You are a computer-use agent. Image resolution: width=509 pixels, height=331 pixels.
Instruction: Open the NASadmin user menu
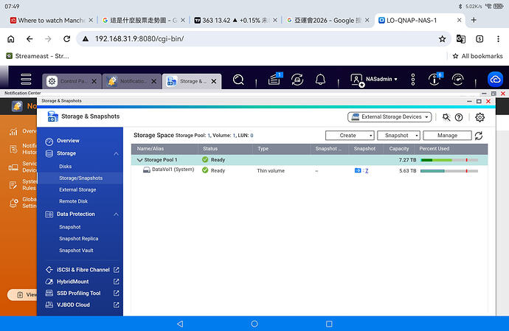pyautogui.click(x=374, y=80)
